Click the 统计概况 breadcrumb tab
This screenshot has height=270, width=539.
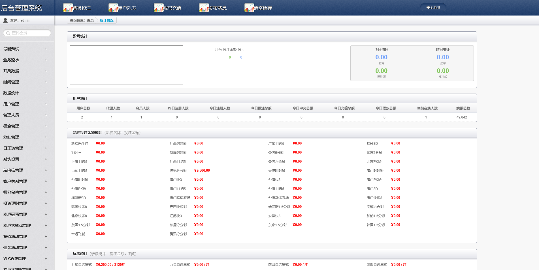(x=107, y=20)
